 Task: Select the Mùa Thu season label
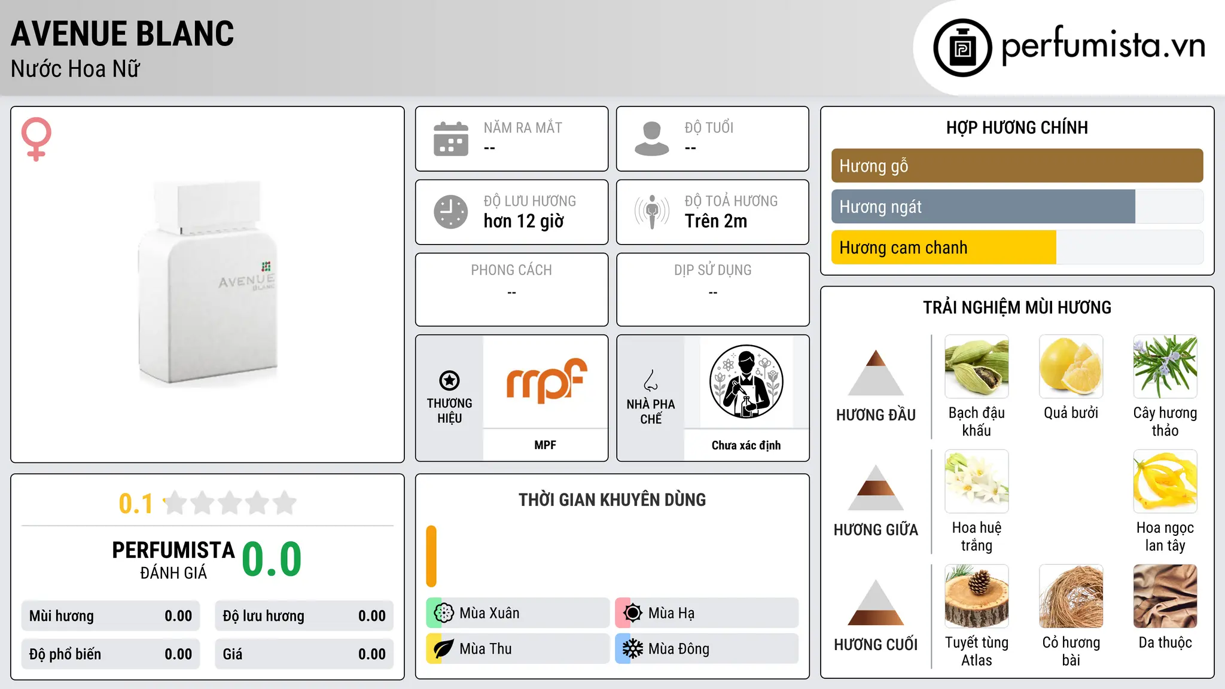tap(486, 649)
